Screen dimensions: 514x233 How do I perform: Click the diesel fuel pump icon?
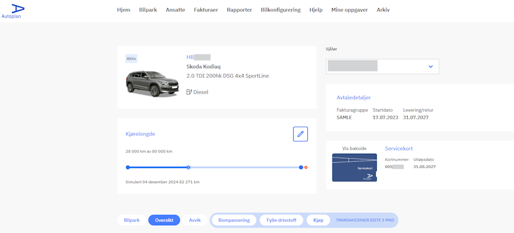189,92
